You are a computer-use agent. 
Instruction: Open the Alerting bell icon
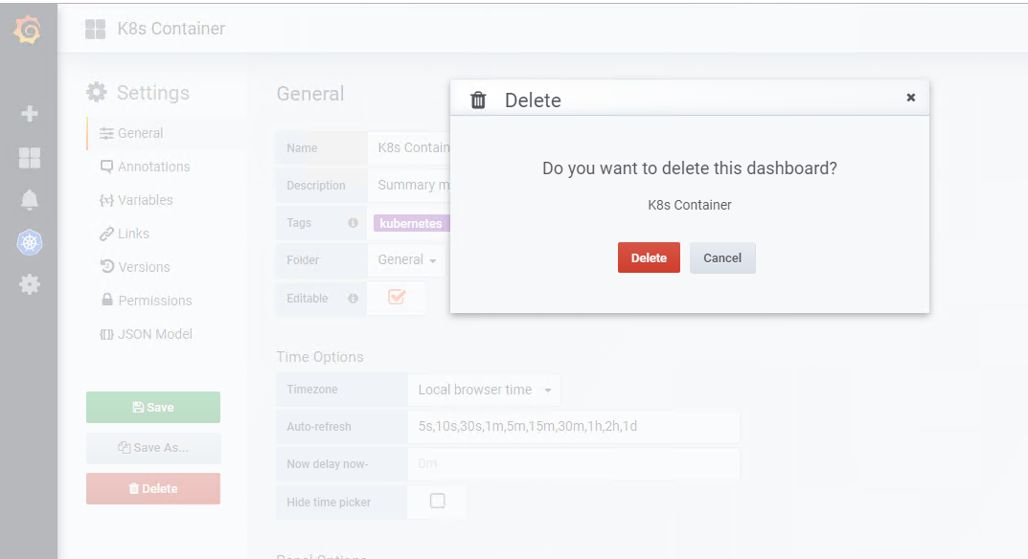tap(30, 200)
